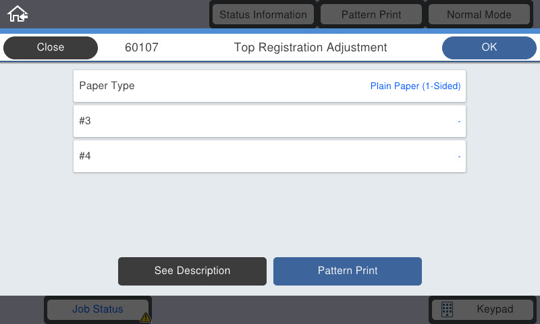Screen dimensions: 540x324
Task: Open the Job Status panel
Action: 98,309
